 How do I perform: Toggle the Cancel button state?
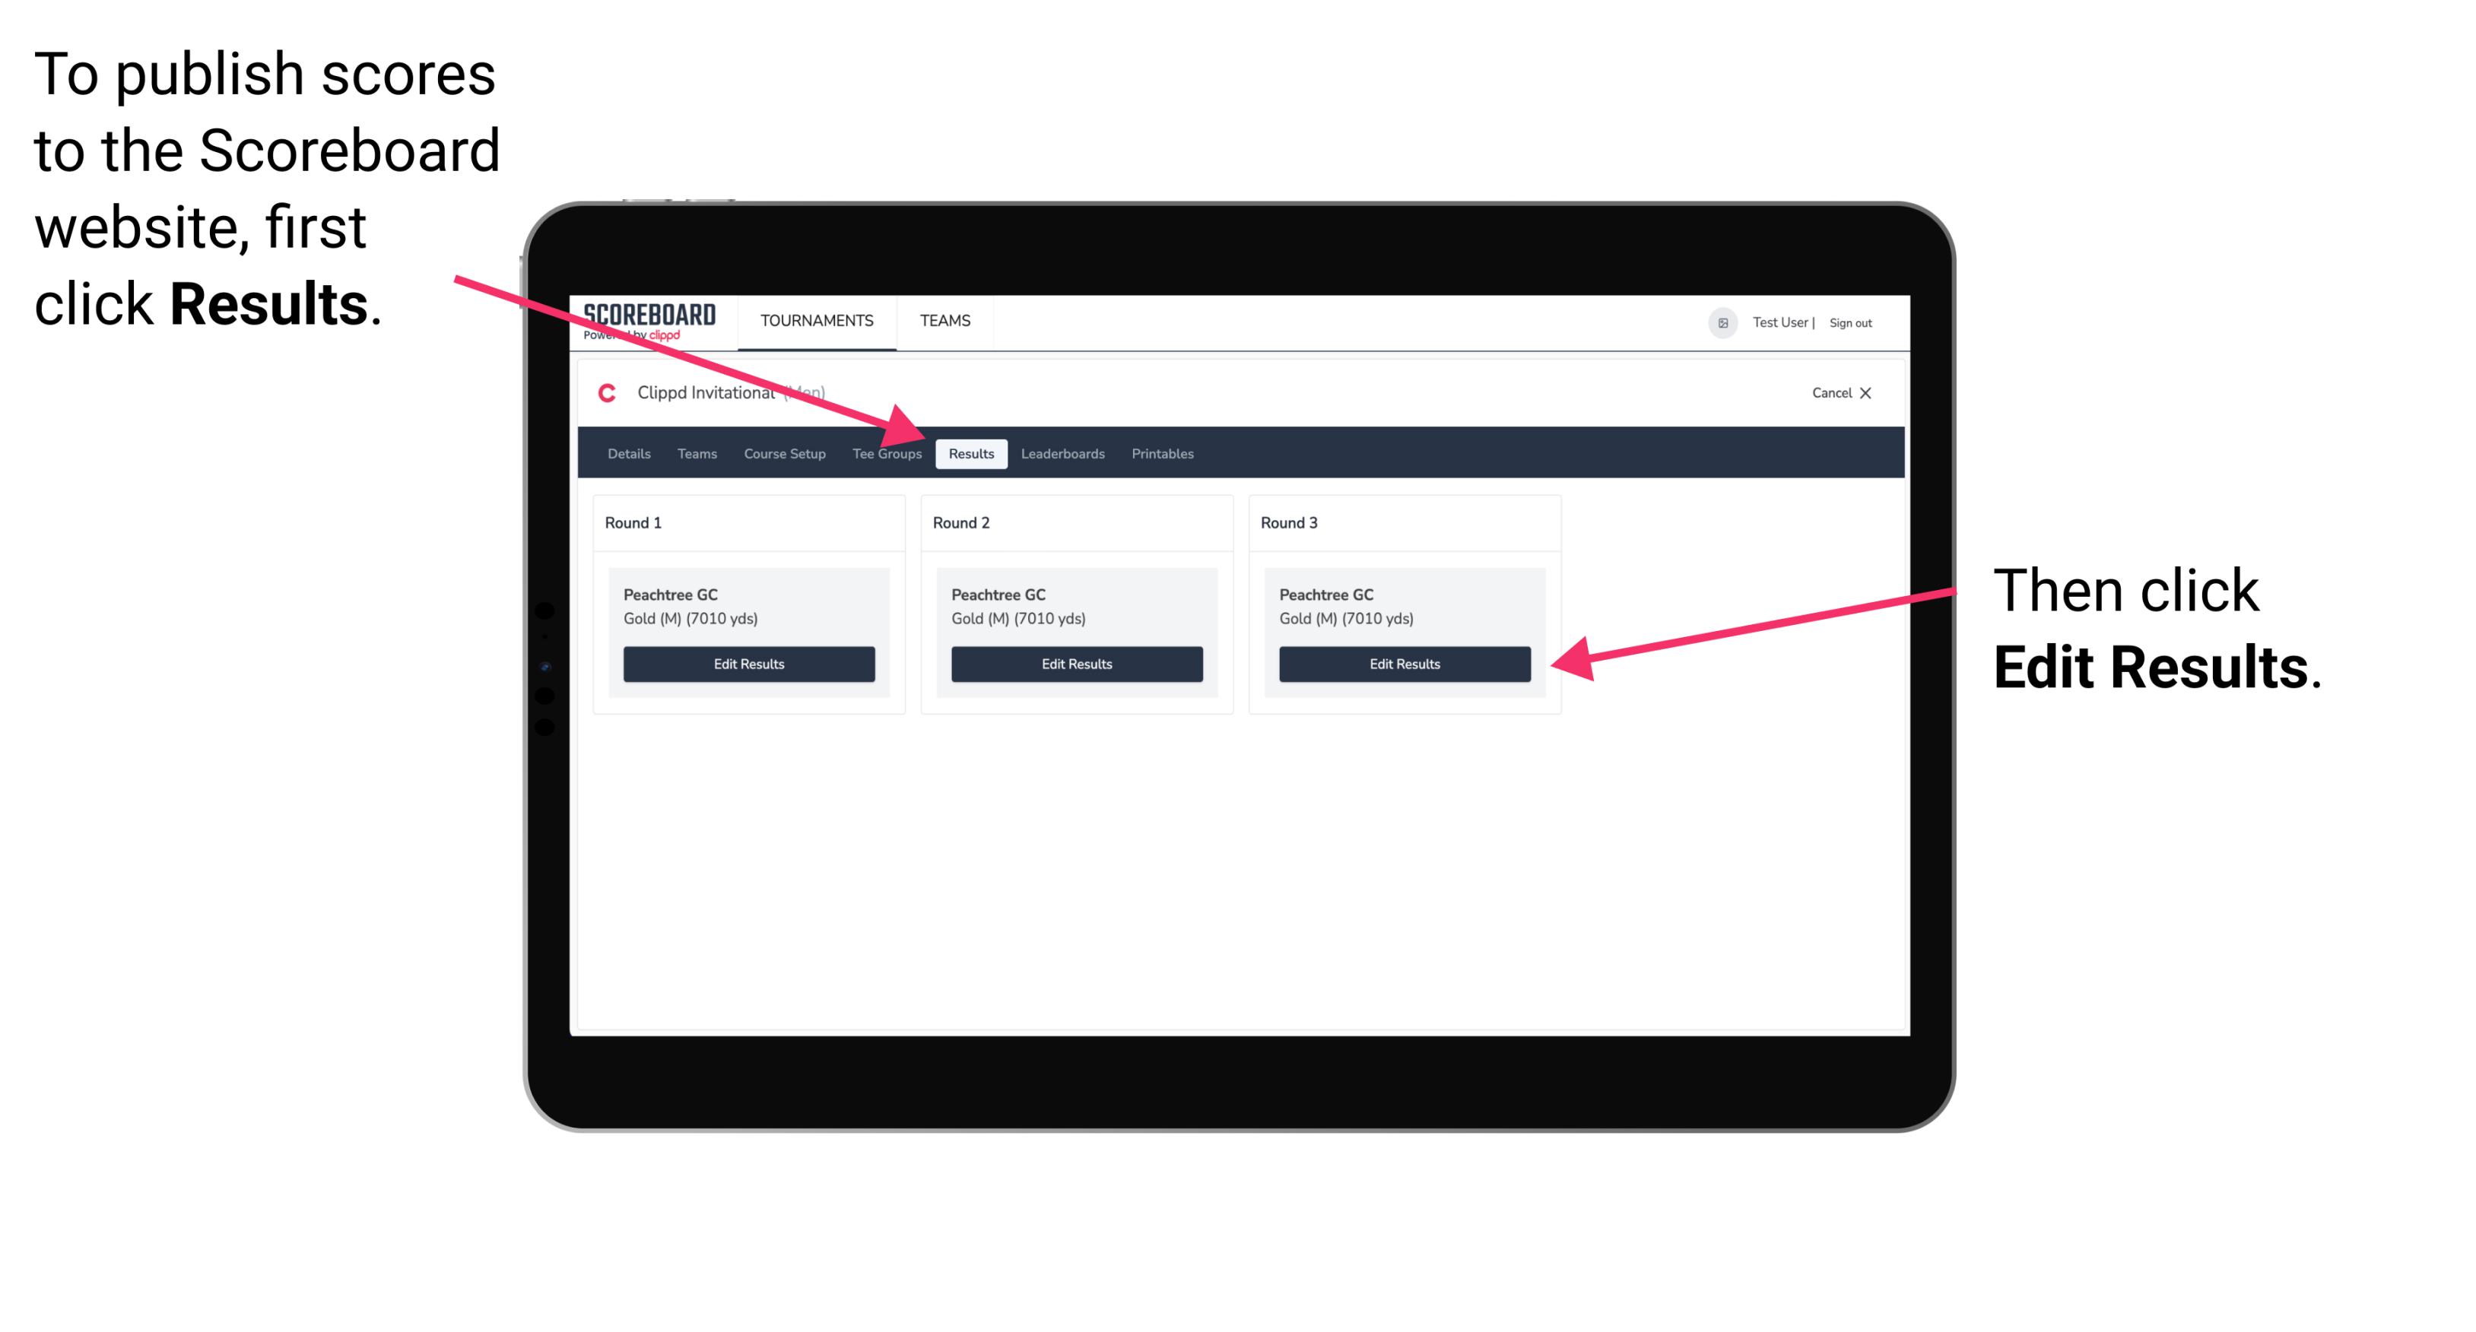pyautogui.click(x=1838, y=392)
